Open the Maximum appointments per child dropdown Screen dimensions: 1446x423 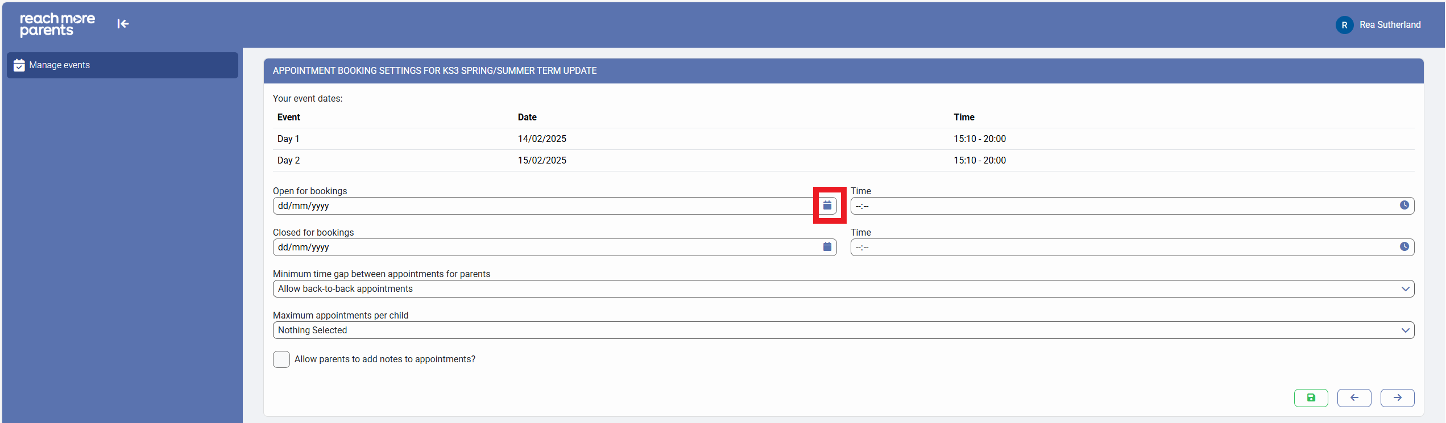pos(843,330)
